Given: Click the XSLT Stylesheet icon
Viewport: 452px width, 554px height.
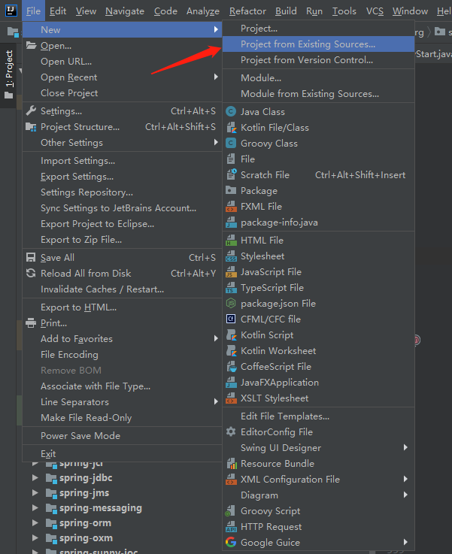Looking at the screenshot, I should tap(231, 398).
